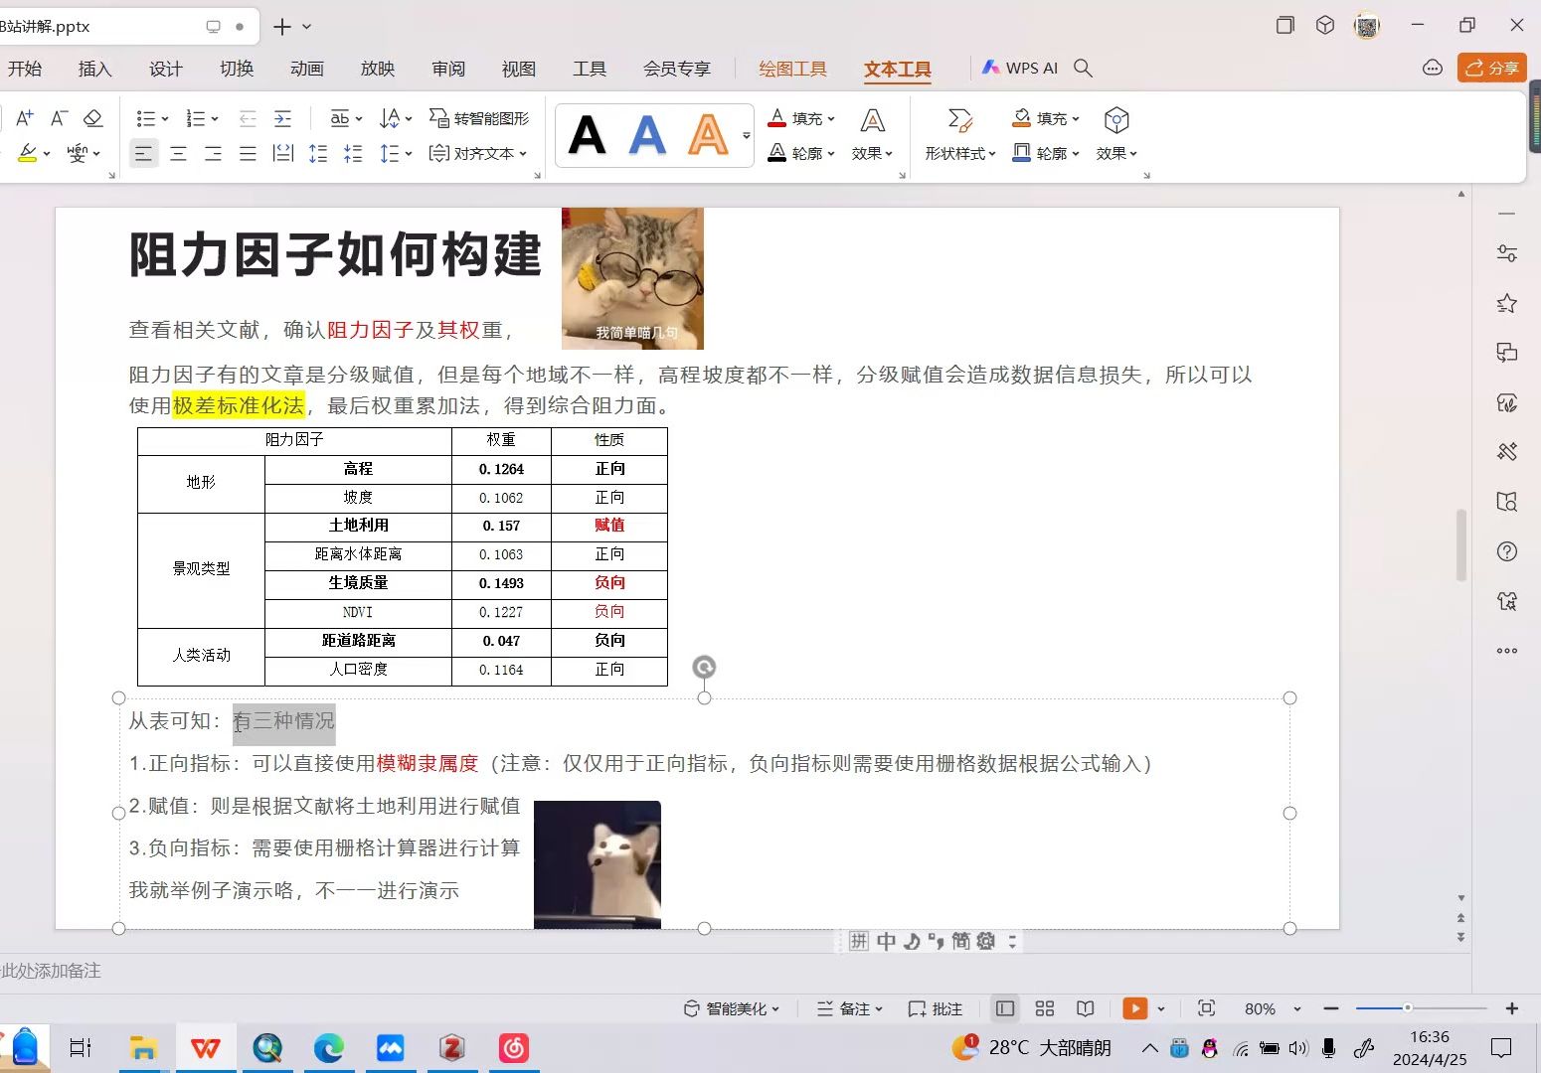The height and width of the screenshot is (1073, 1541).
Task: Click the 转智能图形 smart graphic icon
Action: 437,117
